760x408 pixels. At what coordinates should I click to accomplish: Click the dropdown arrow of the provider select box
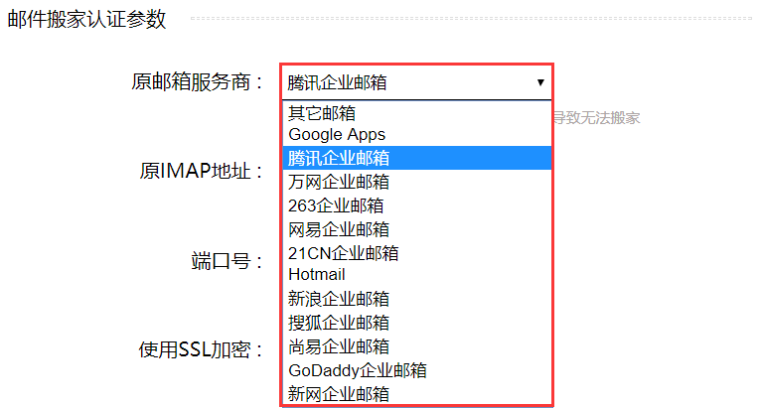[x=539, y=82]
